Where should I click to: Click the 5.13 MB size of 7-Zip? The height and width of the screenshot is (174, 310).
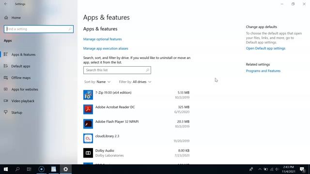[x=184, y=92]
